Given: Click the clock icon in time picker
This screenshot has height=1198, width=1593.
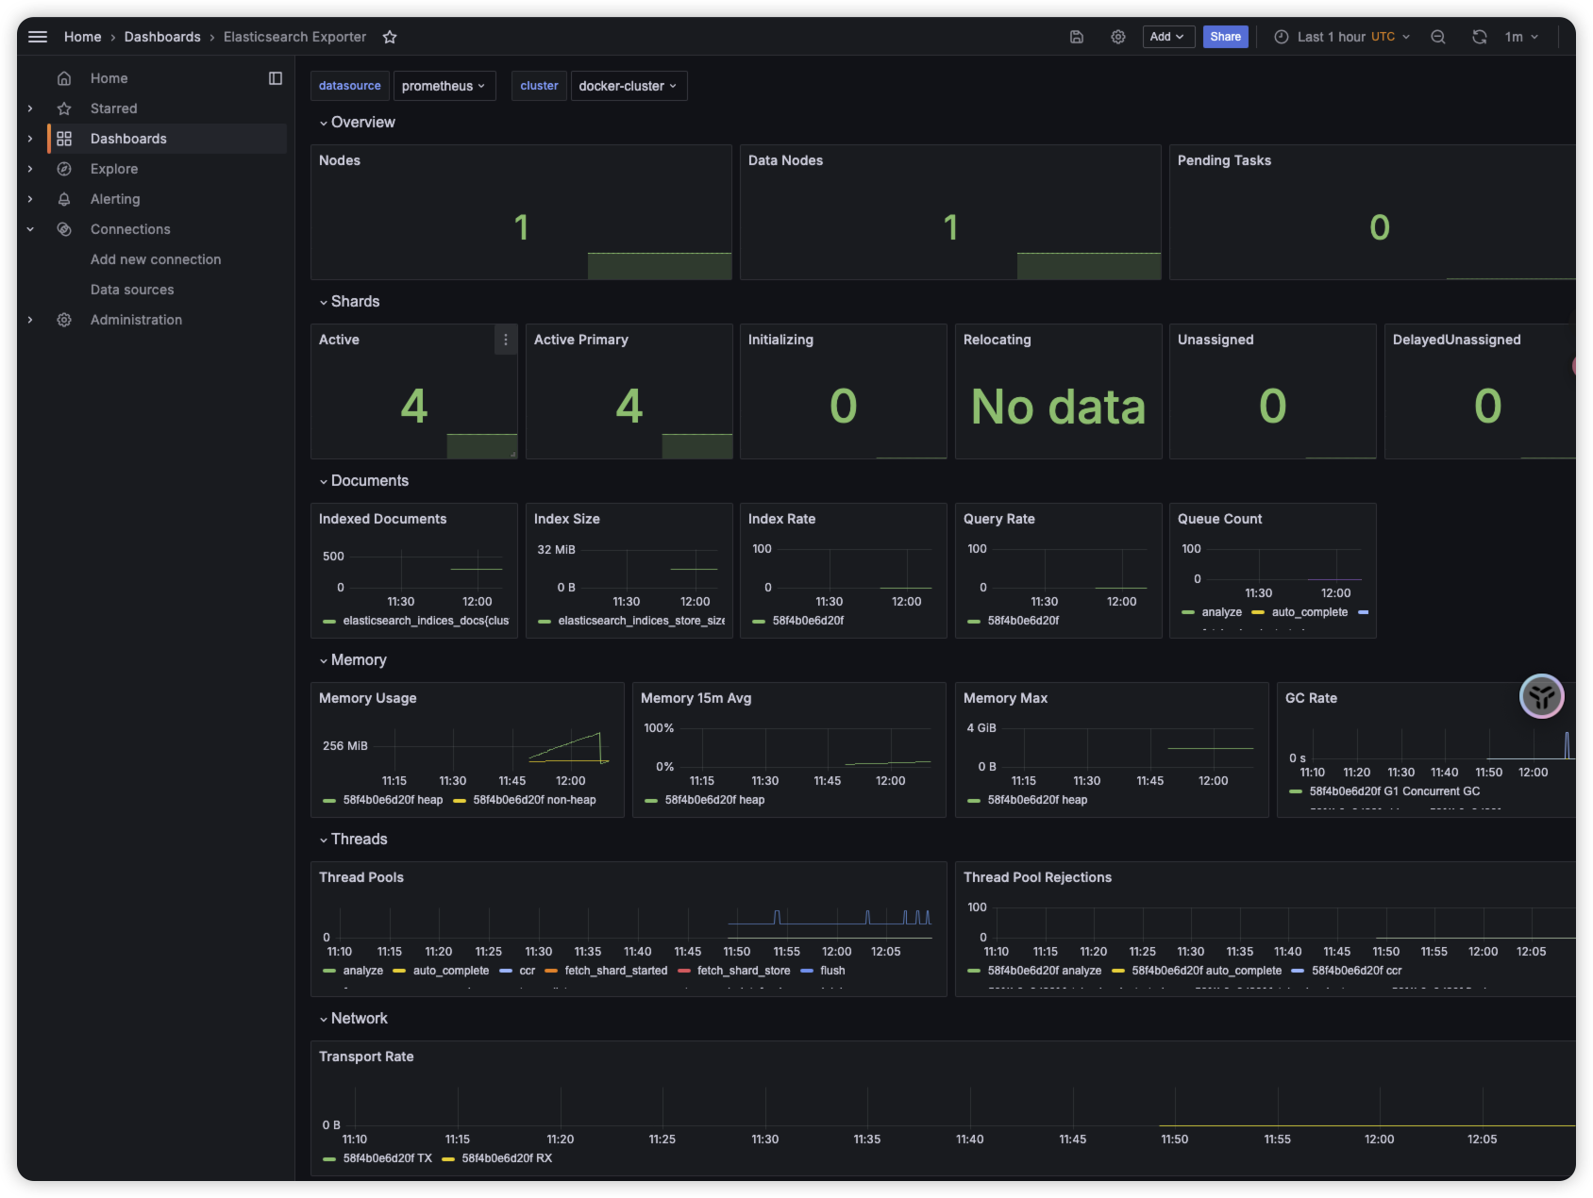Looking at the screenshot, I should pyautogui.click(x=1282, y=37).
